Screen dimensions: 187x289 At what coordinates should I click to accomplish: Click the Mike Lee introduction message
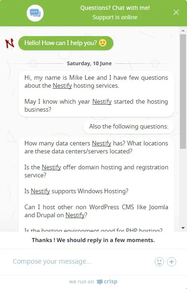pos(96,94)
